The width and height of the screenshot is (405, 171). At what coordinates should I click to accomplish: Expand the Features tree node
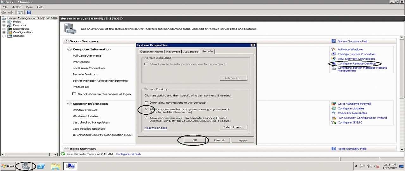point(4,25)
